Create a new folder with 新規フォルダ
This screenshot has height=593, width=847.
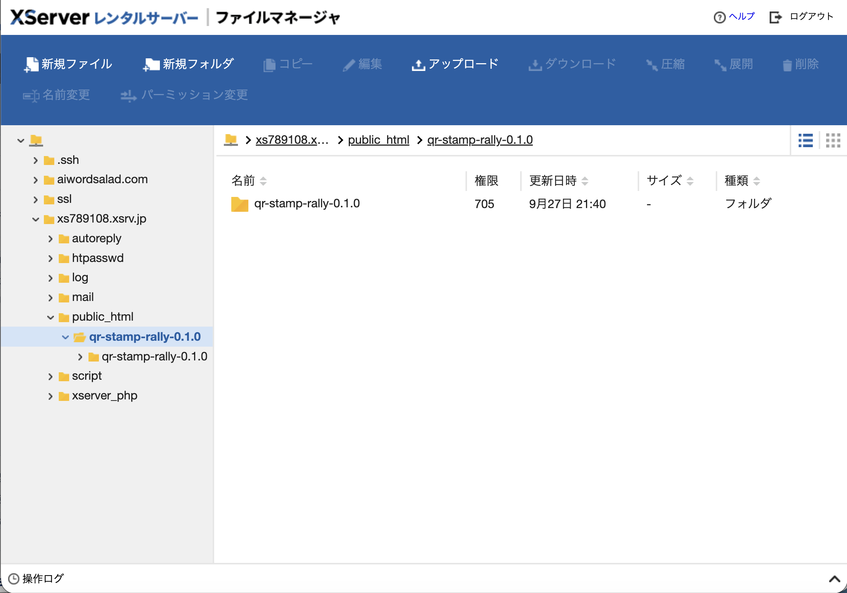(x=189, y=64)
